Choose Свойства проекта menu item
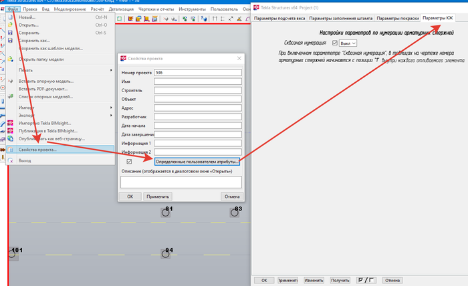 click(x=60, y=150)
